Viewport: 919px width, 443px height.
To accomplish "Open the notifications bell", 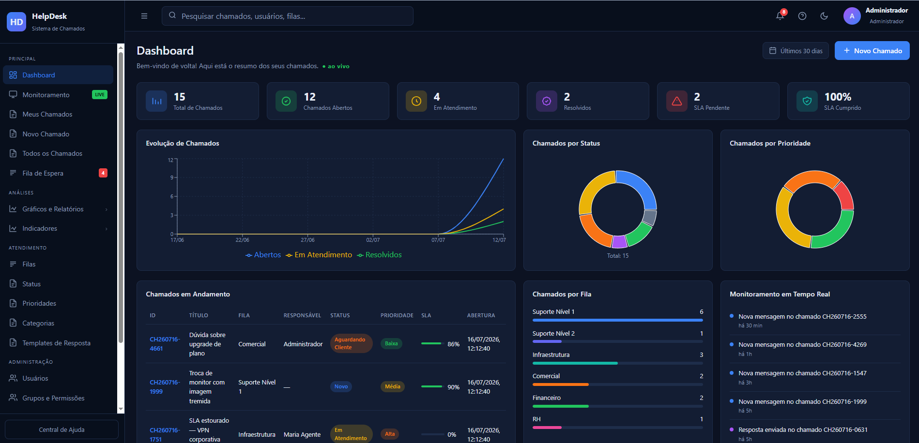I will coord(780,16).
